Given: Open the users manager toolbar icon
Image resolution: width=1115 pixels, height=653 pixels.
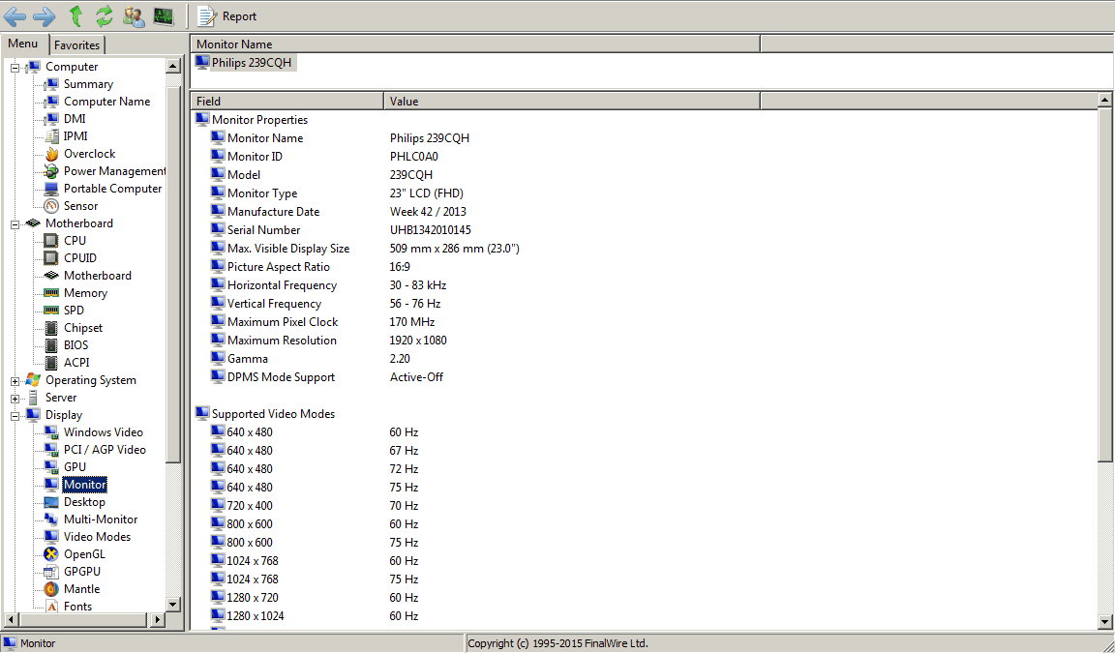Looking at the screenshot, I should click(x=134, y=15).
